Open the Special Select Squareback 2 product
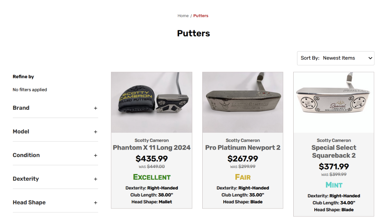 click(x=333, y=151)
